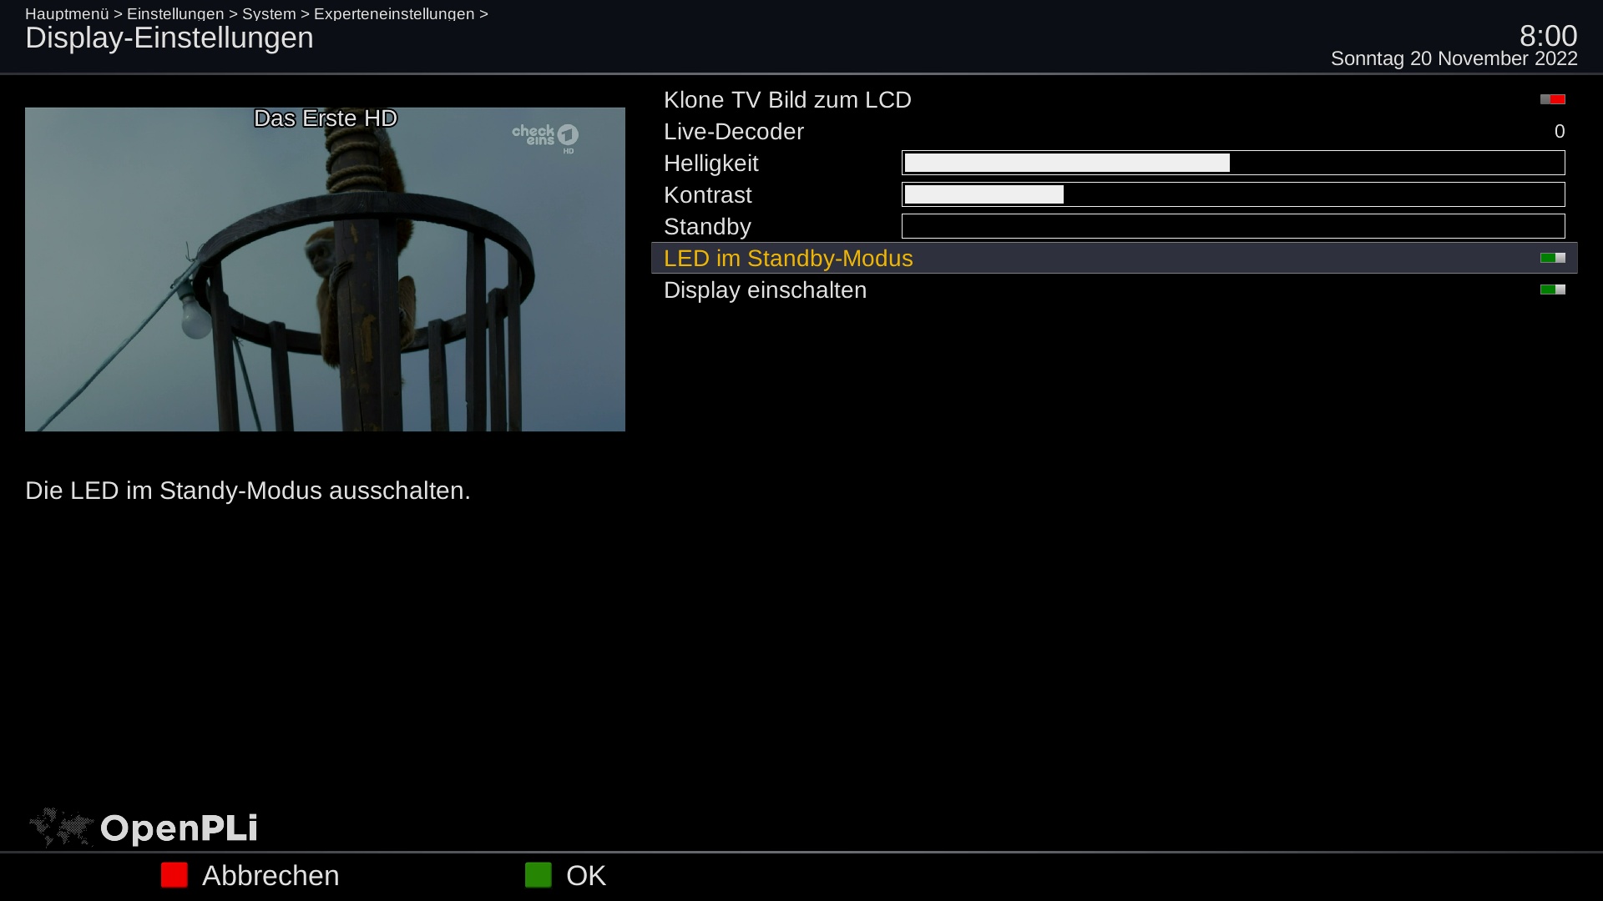Change the Live-Decoder value 0
Viewport: 1603px width, 901px height.
[1559, 132]
